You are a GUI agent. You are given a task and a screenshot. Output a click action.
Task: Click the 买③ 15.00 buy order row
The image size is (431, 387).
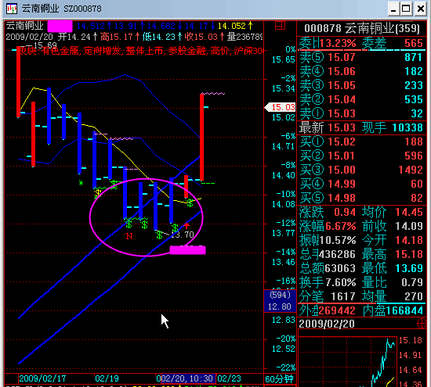coord(361,170)
